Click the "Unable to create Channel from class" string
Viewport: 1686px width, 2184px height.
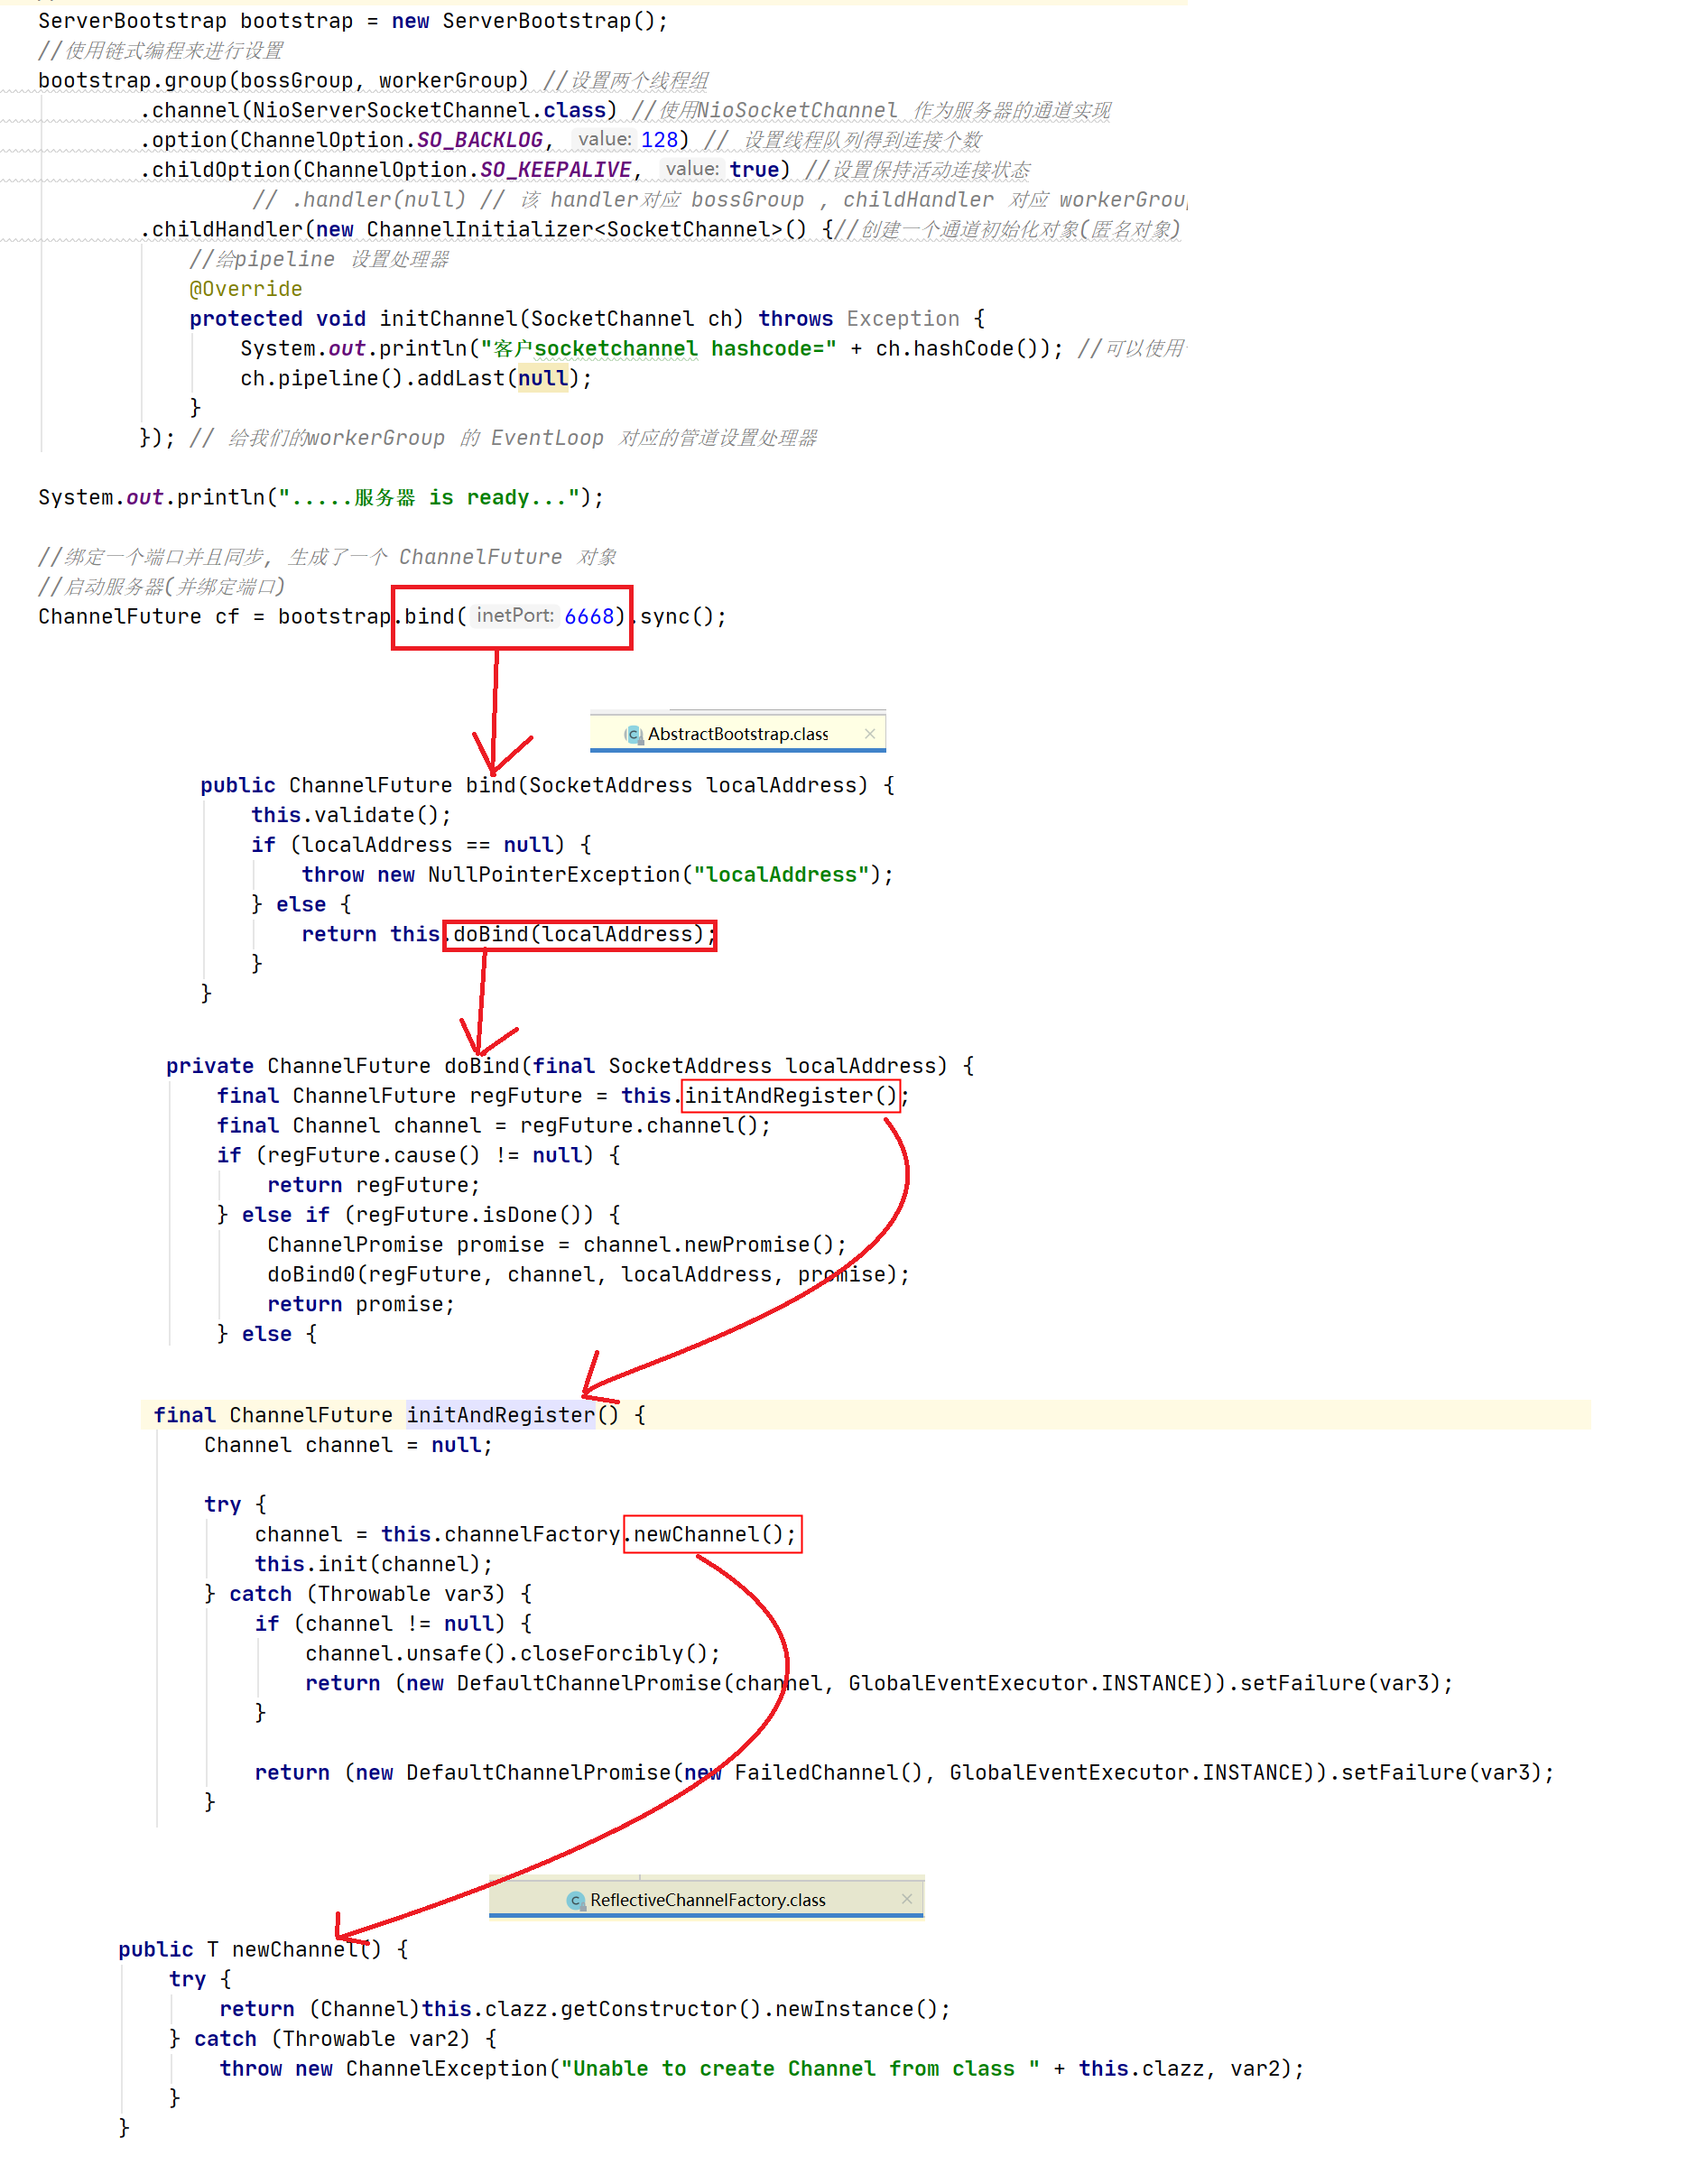point(801,2068)
